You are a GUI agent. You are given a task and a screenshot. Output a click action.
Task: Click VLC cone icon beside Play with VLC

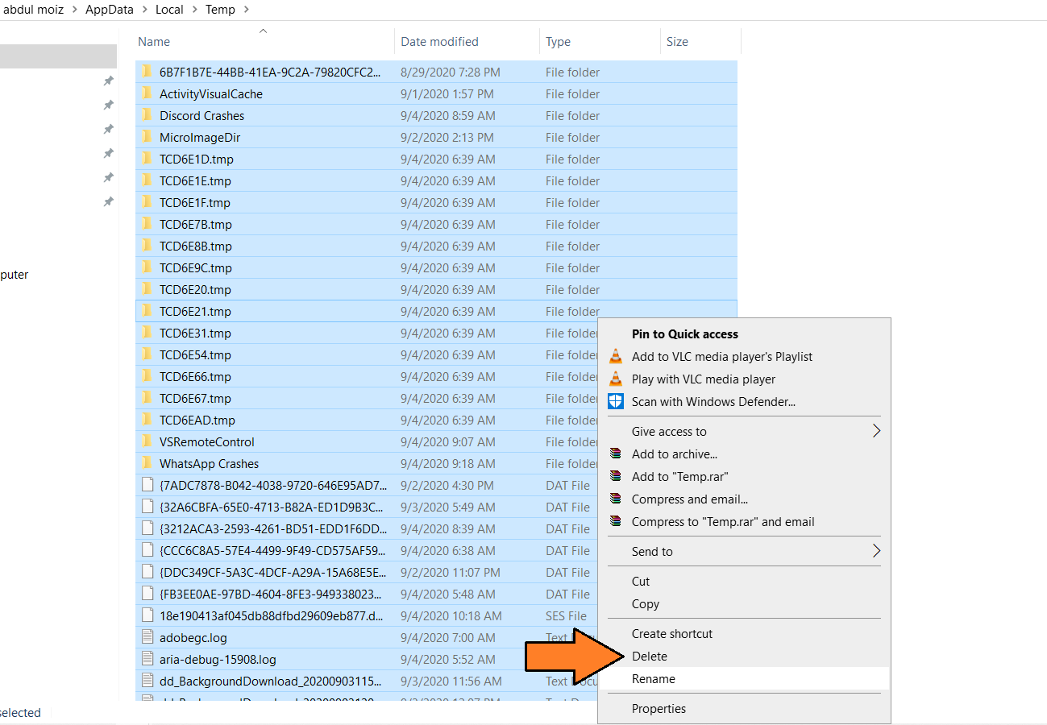[616, 379]
